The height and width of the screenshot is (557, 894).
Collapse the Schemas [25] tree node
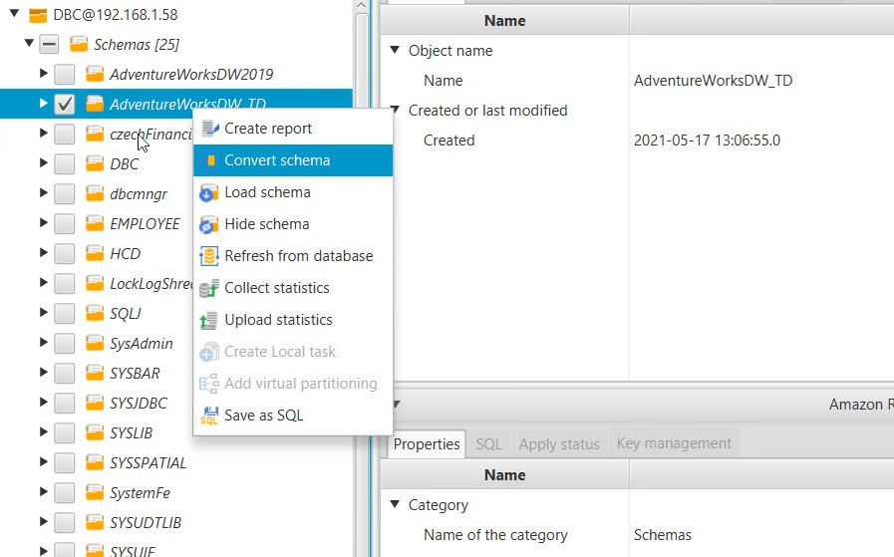coord(29,42)
